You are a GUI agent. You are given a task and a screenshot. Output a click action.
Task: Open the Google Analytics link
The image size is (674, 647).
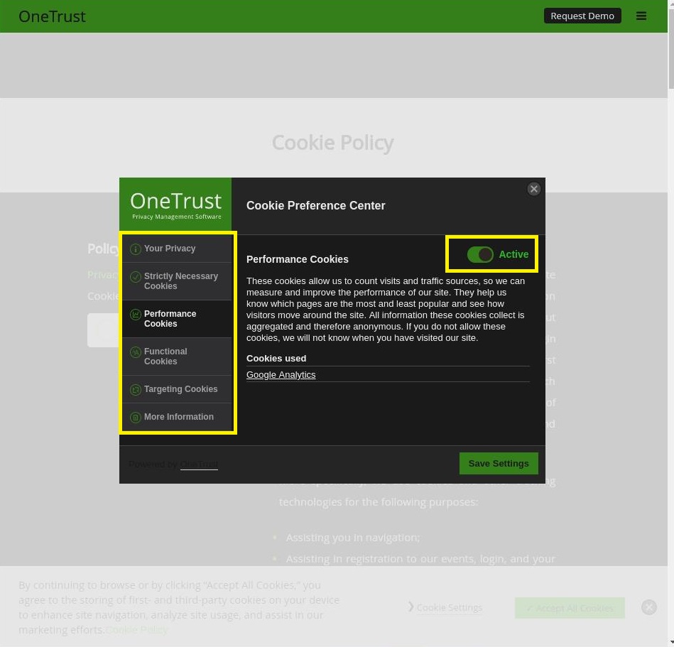pyautogui.click(x=281, y=374)
